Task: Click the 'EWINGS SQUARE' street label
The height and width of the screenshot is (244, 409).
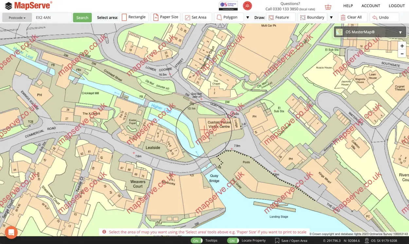Action: (30, 100)
